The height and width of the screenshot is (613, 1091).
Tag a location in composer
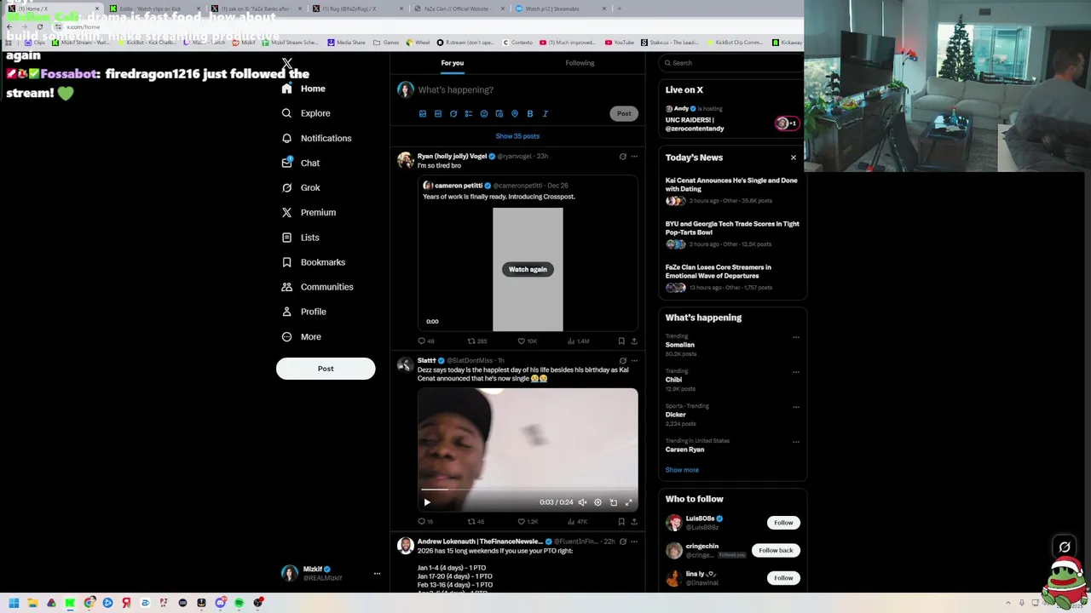[x=515, y=113]
